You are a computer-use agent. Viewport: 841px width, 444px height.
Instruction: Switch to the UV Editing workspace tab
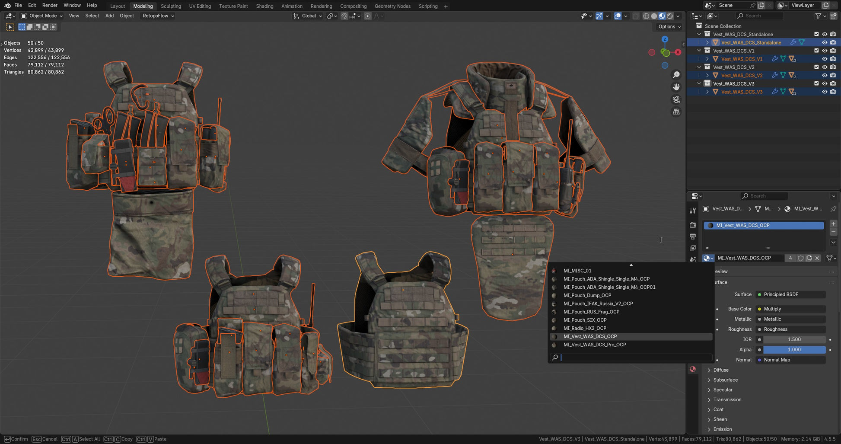pos(200,6)
